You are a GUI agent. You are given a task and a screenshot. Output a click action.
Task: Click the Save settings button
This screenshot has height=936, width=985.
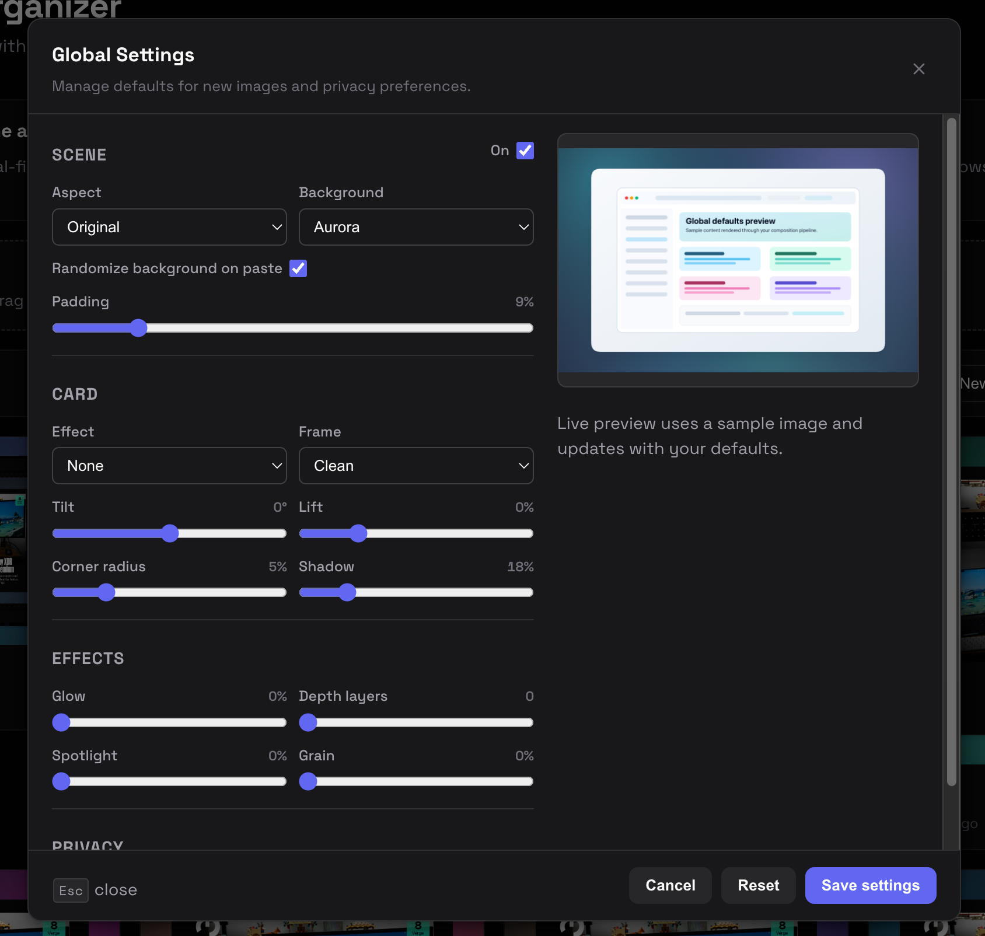click(x=869, y=885)
